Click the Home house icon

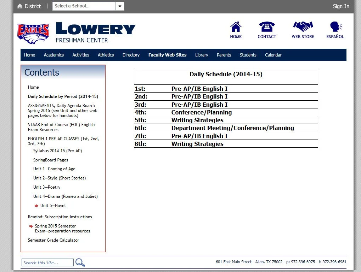tap(236, 26)
